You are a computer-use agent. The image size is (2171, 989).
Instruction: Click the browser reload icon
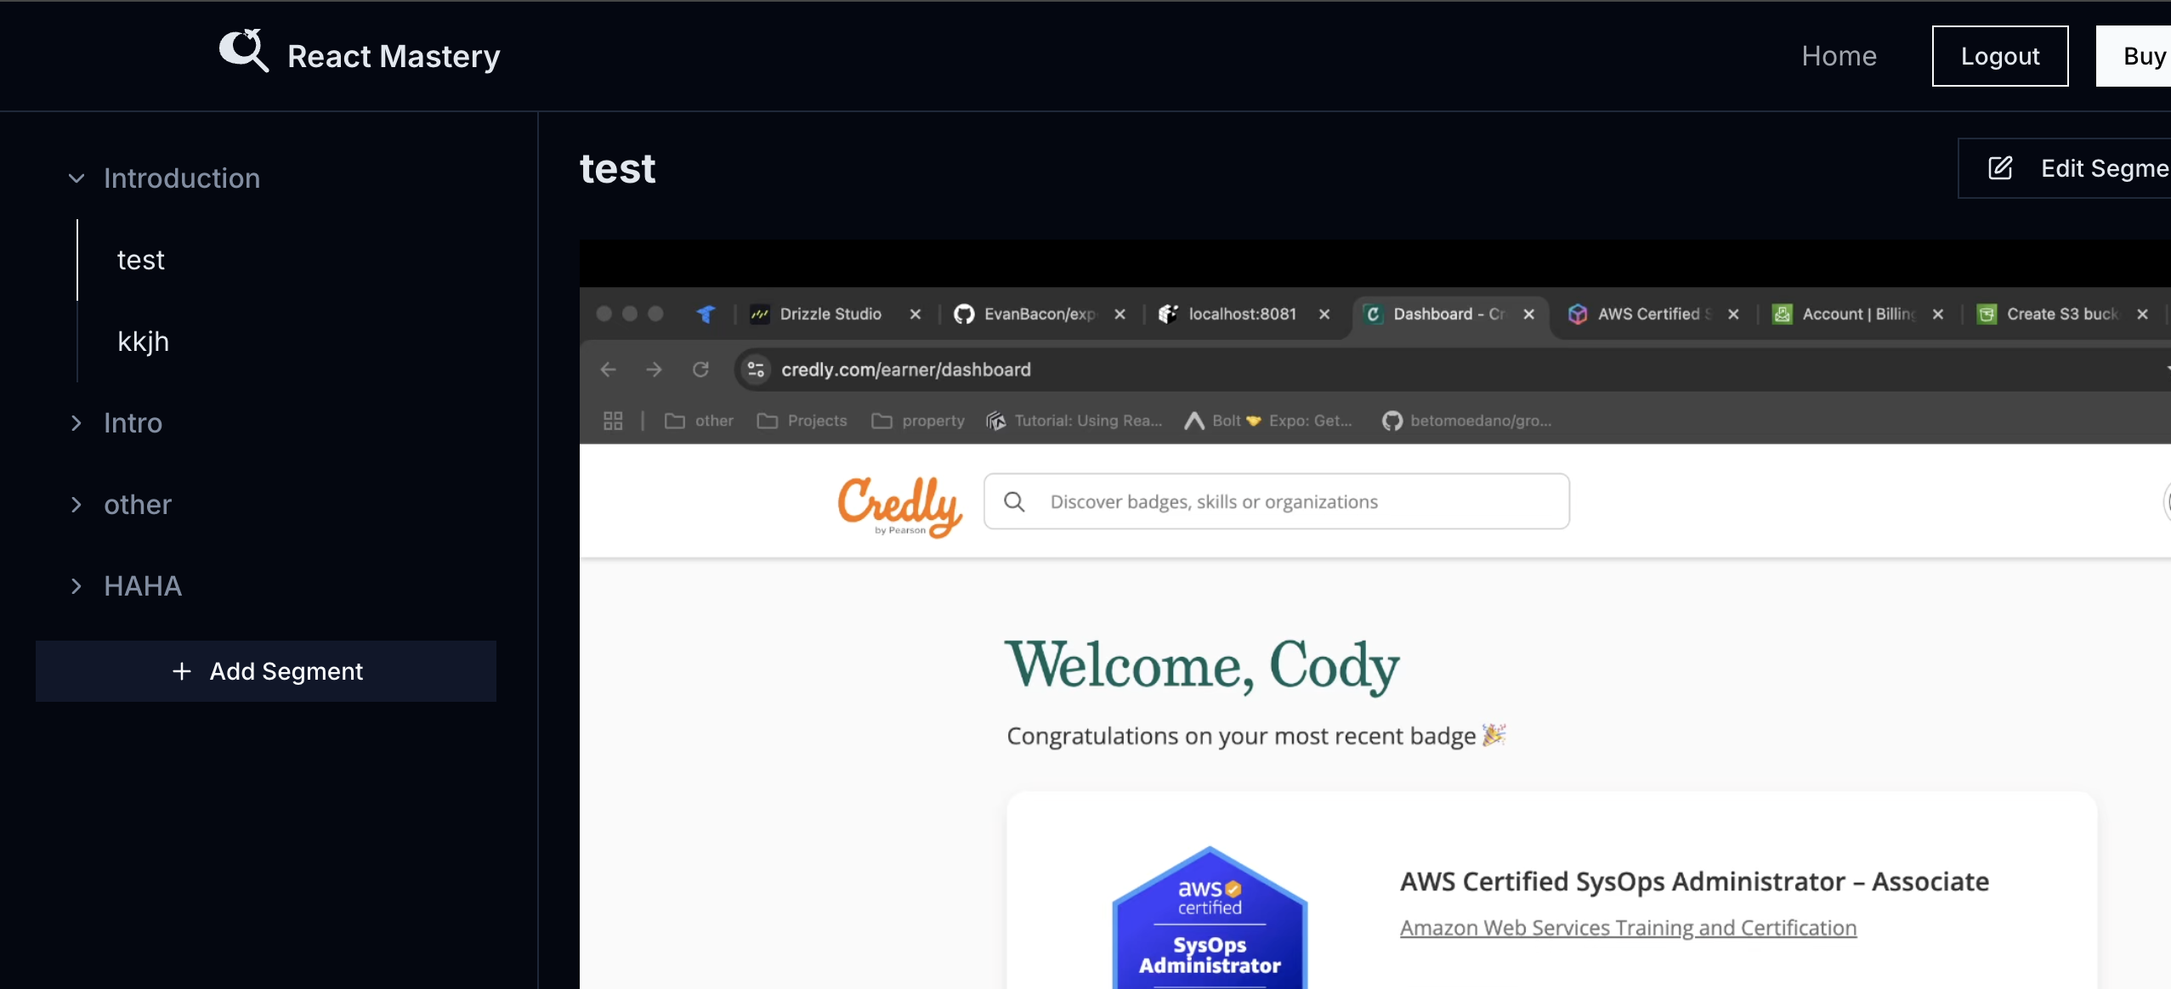(x=700, y=370)
